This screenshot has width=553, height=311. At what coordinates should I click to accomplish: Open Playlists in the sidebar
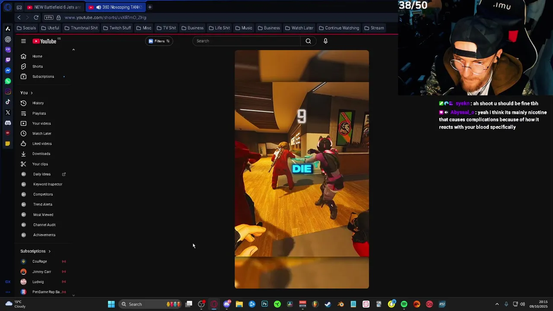[39, 113]
